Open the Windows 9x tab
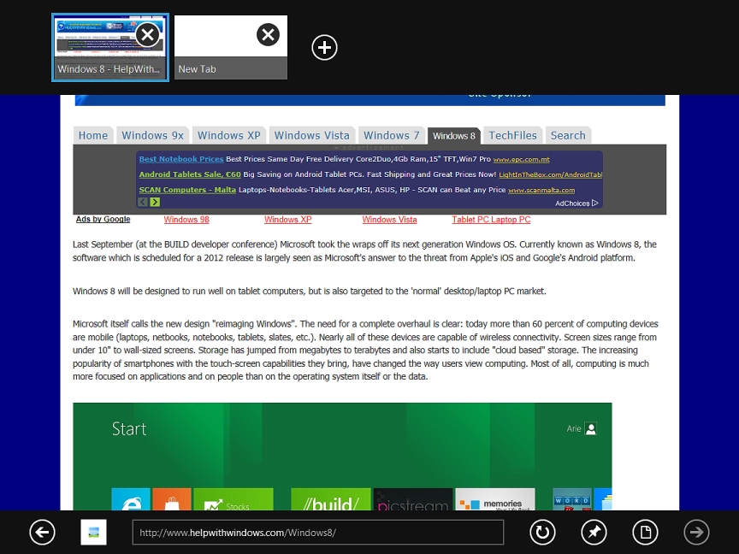 153,135
